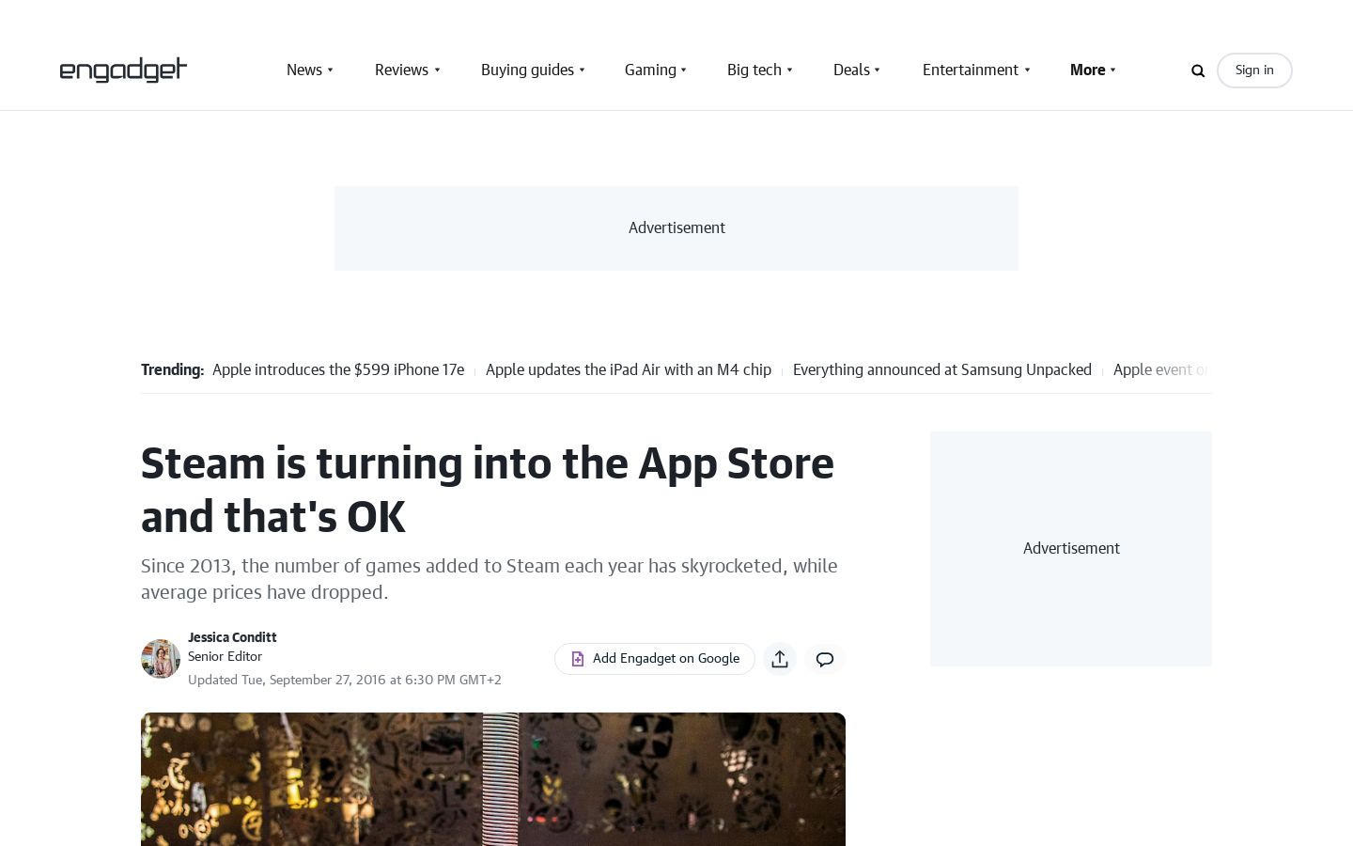This screenshot has width=1353, height=846.
Task: Click Add Engadget on Google button
Action: [x=655, y=659]
